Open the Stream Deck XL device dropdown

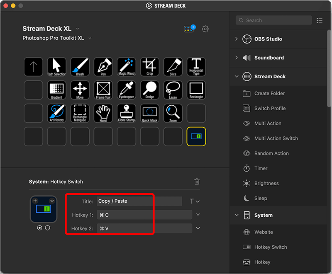tap(78, 29)
